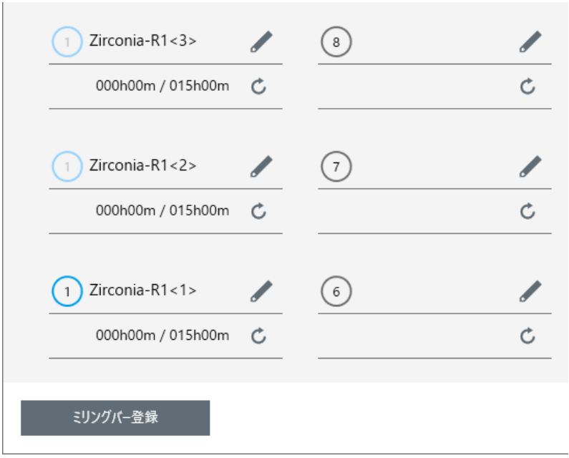Select circled 1 beside Zirconia-R1<1>
569x458 pixels.
pos(67,291)
